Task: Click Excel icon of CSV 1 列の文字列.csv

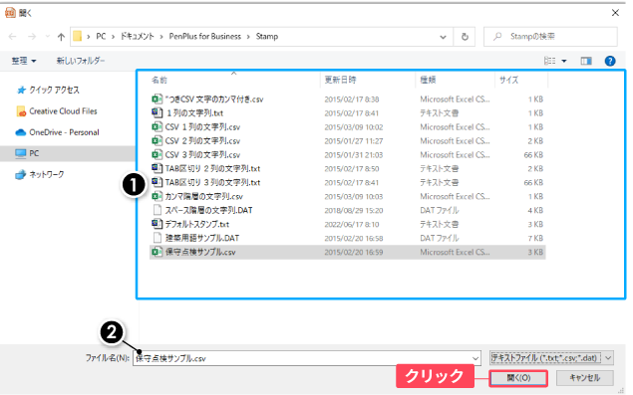Action: tap(157, 127)
